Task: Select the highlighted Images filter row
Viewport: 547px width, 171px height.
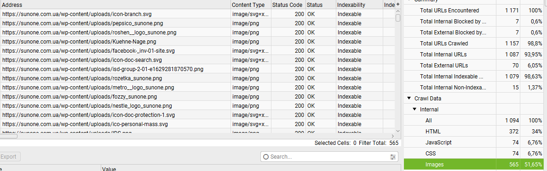Action: click(x=476, y=165)
